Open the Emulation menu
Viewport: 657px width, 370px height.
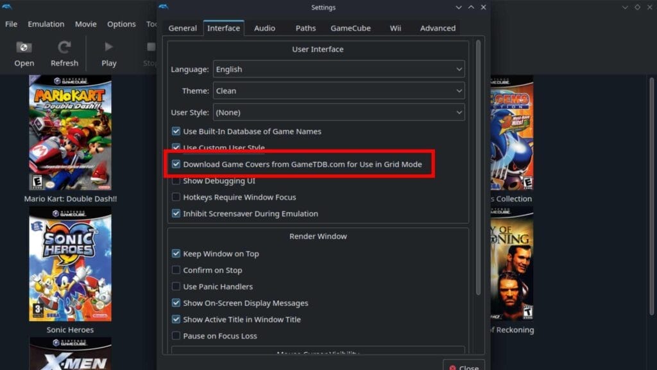point(46,24)
